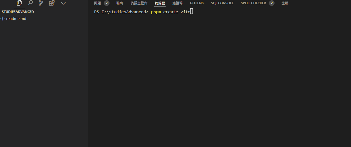
Task: Open the SQL CONSOLE tab
Action: point(222,3)
